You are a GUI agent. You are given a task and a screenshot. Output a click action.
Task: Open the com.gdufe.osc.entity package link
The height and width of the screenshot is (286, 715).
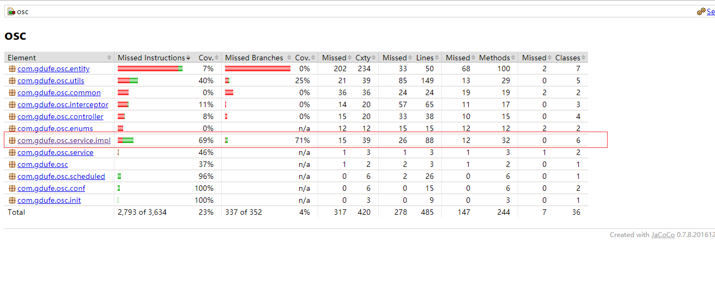pos(53,69)
